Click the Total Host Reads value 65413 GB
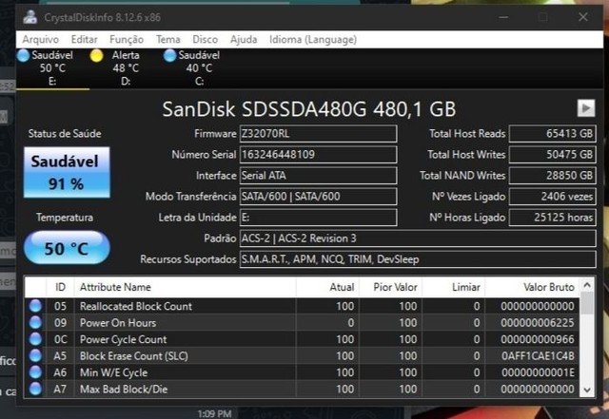This screenshot has height=419, width=609. (553, 133)
